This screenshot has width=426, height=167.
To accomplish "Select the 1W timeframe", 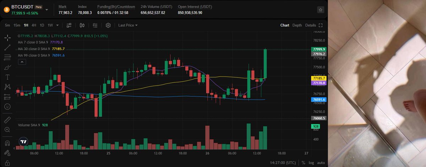I will [x=50, y=25].
